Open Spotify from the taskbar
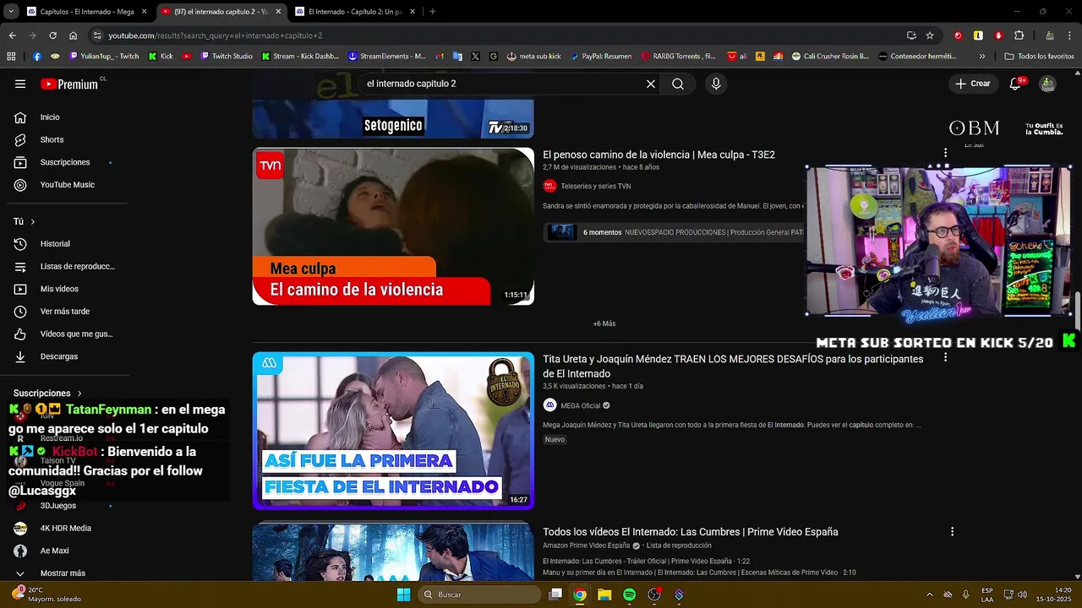This screenshot has width=1082, height=608. click(x=629, y=594)
